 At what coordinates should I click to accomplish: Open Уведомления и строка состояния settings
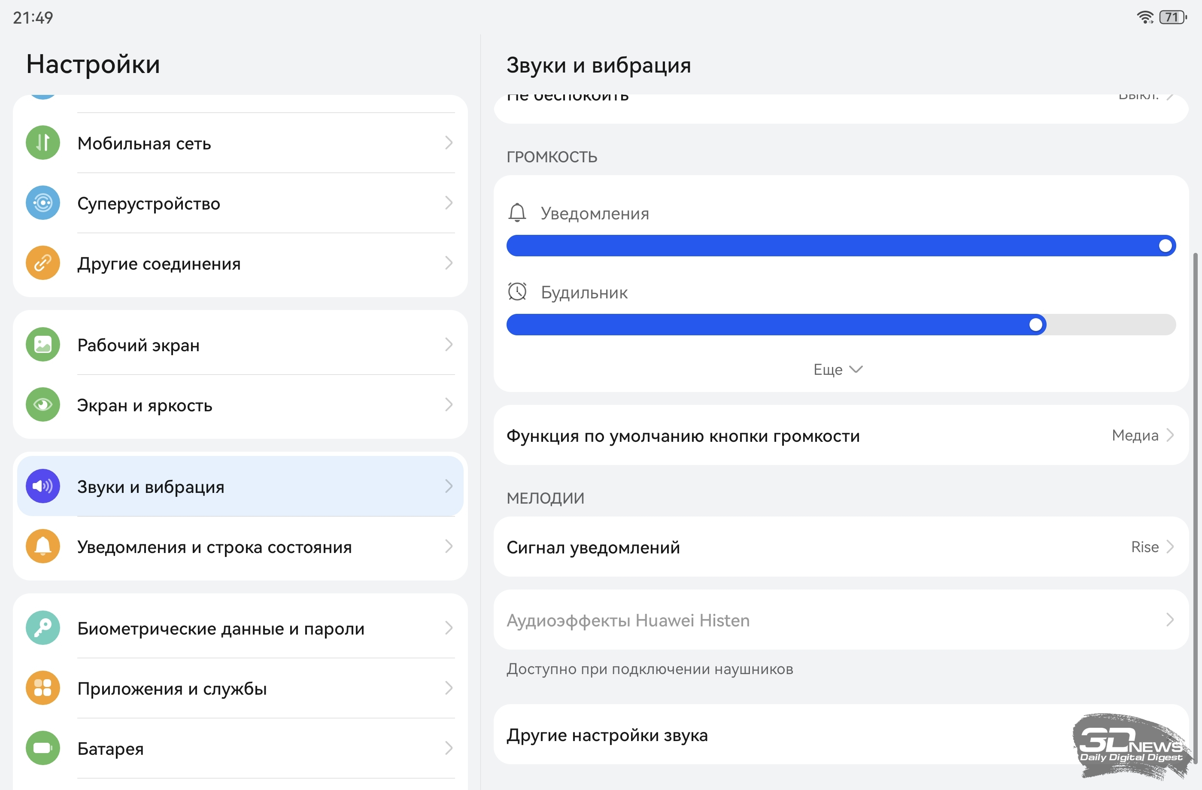[214, 547]
